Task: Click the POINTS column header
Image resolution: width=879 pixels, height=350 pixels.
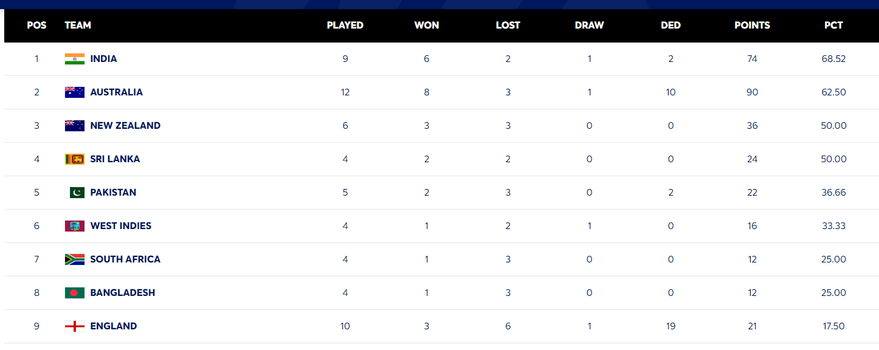Action: tap(752, 26)
